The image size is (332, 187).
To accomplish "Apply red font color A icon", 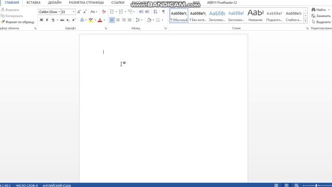I will [100, 20].
